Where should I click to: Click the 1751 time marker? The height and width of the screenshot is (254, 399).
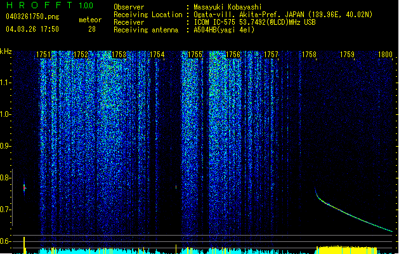coord(44,55)
